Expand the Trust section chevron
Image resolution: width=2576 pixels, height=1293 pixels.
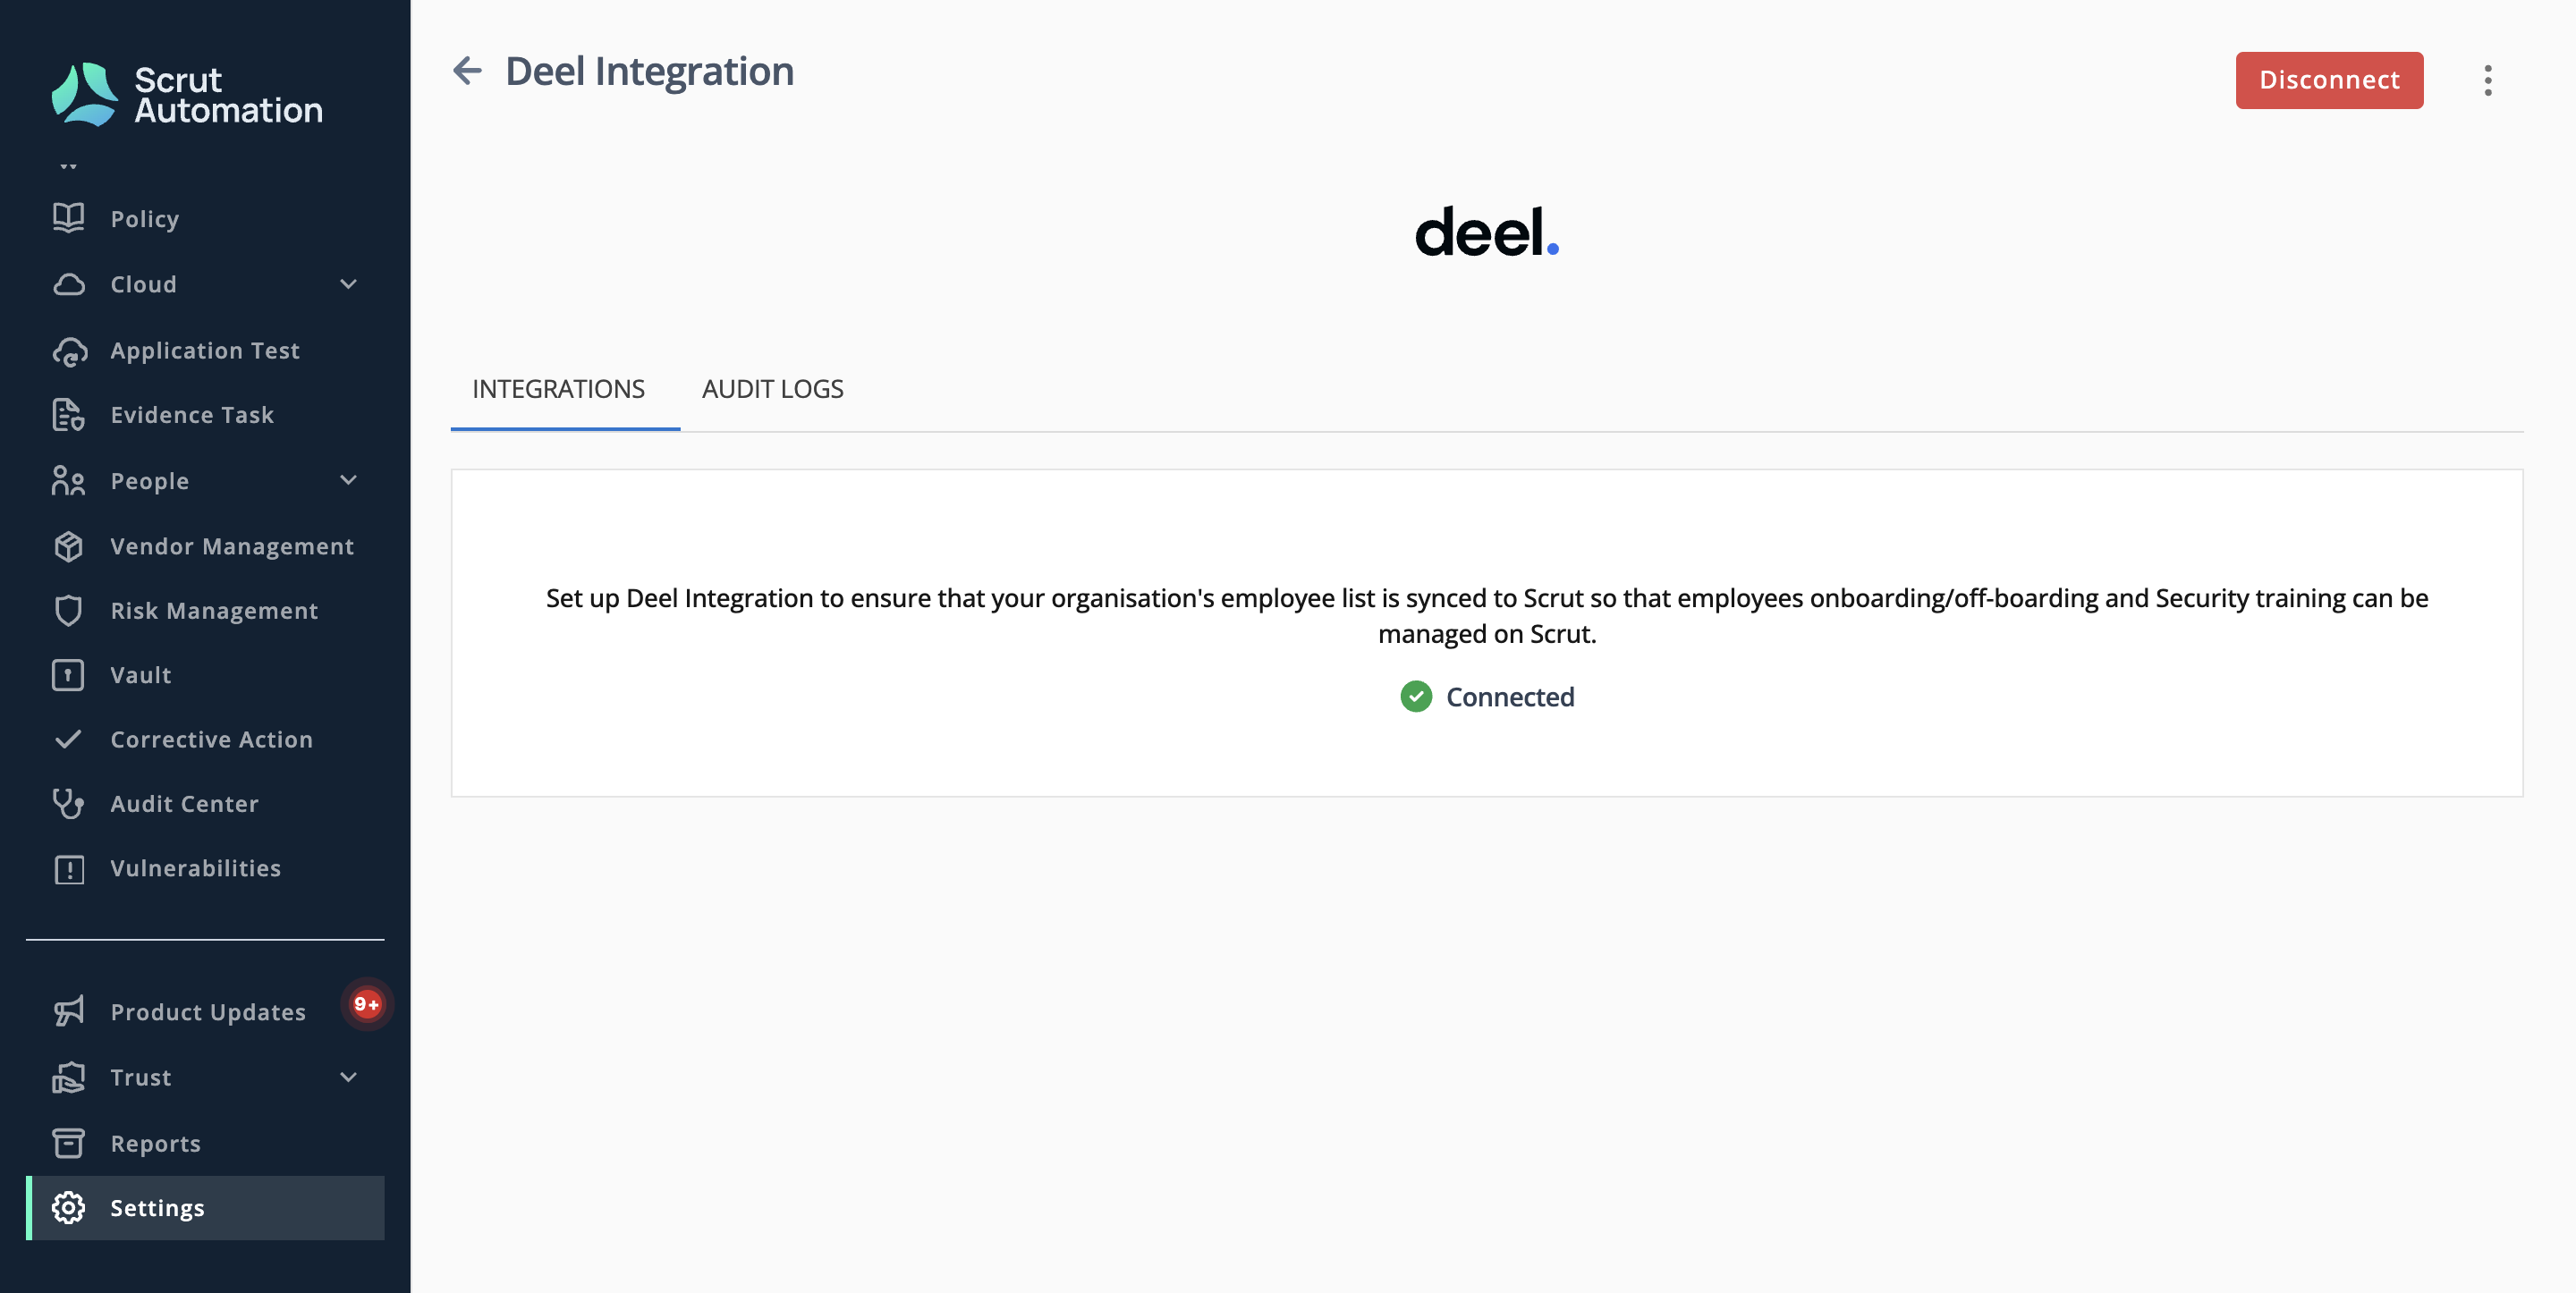[348, 1077]
